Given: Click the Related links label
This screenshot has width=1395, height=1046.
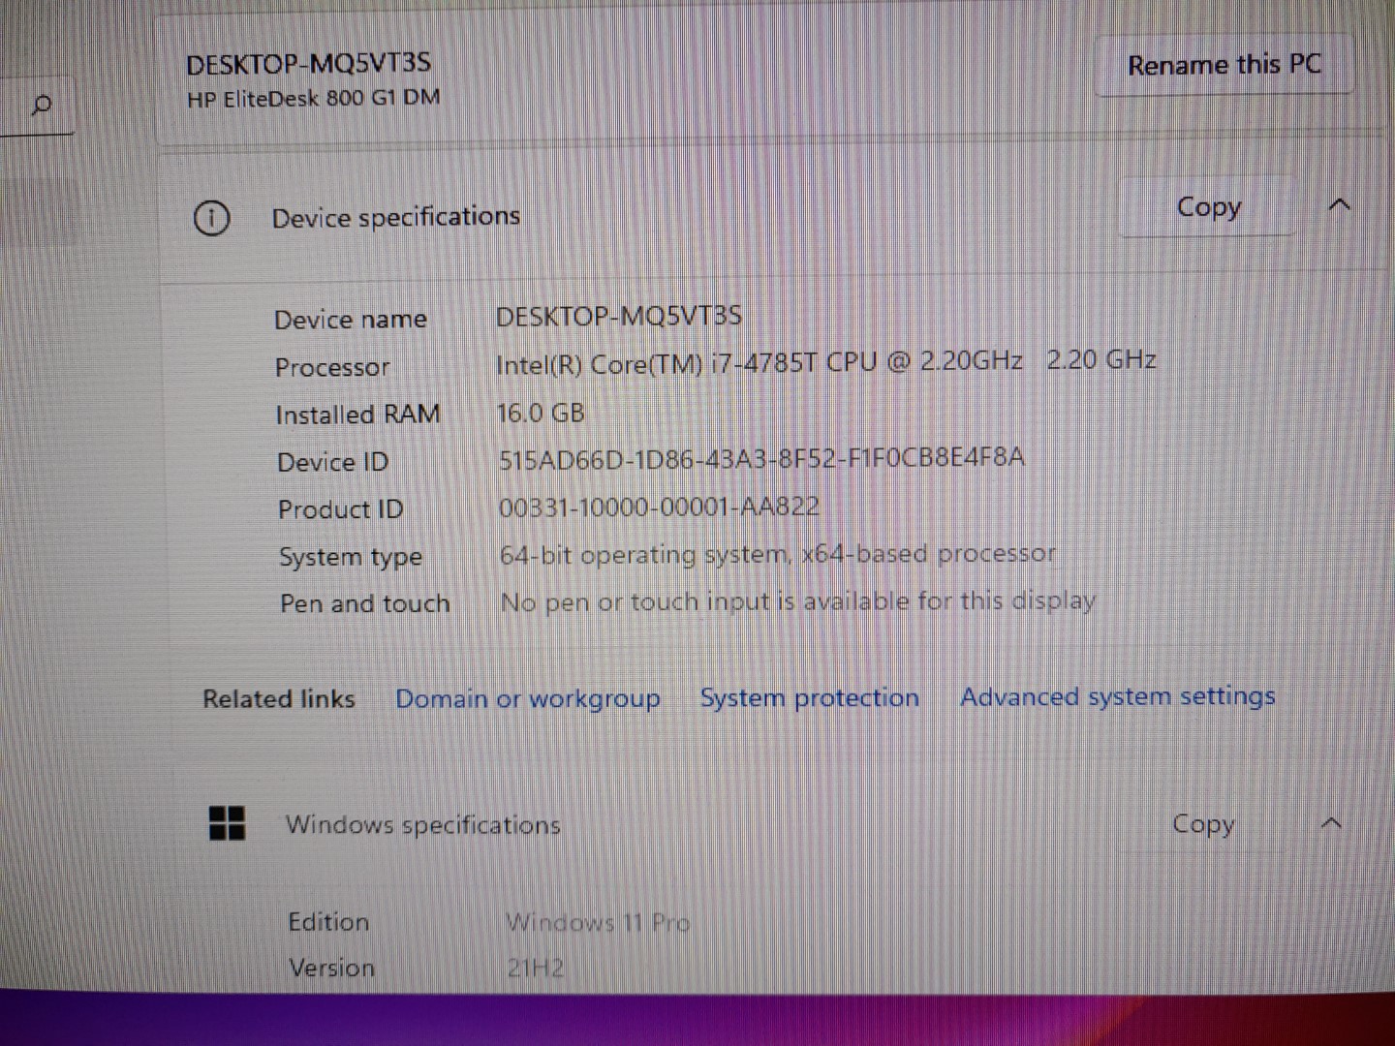Looking at the screenshot, I should [279, 698].
